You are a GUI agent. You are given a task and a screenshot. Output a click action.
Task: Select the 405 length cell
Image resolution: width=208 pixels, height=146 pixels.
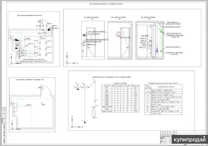[135, 92]
